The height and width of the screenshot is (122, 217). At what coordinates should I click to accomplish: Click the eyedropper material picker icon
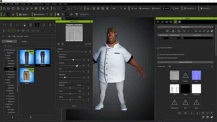pos(204,31)
